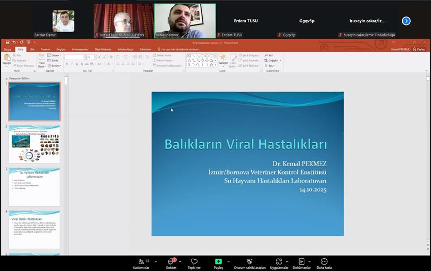
Task: Open the Katılımcılar participants panel
Action: (x=141, y=261)
